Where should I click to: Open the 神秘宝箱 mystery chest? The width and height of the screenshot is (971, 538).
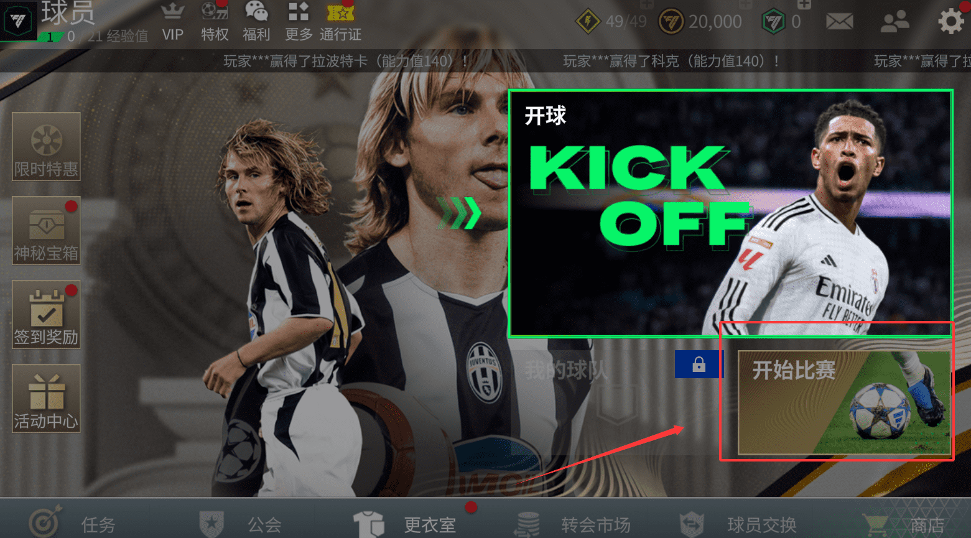point(46,231)
